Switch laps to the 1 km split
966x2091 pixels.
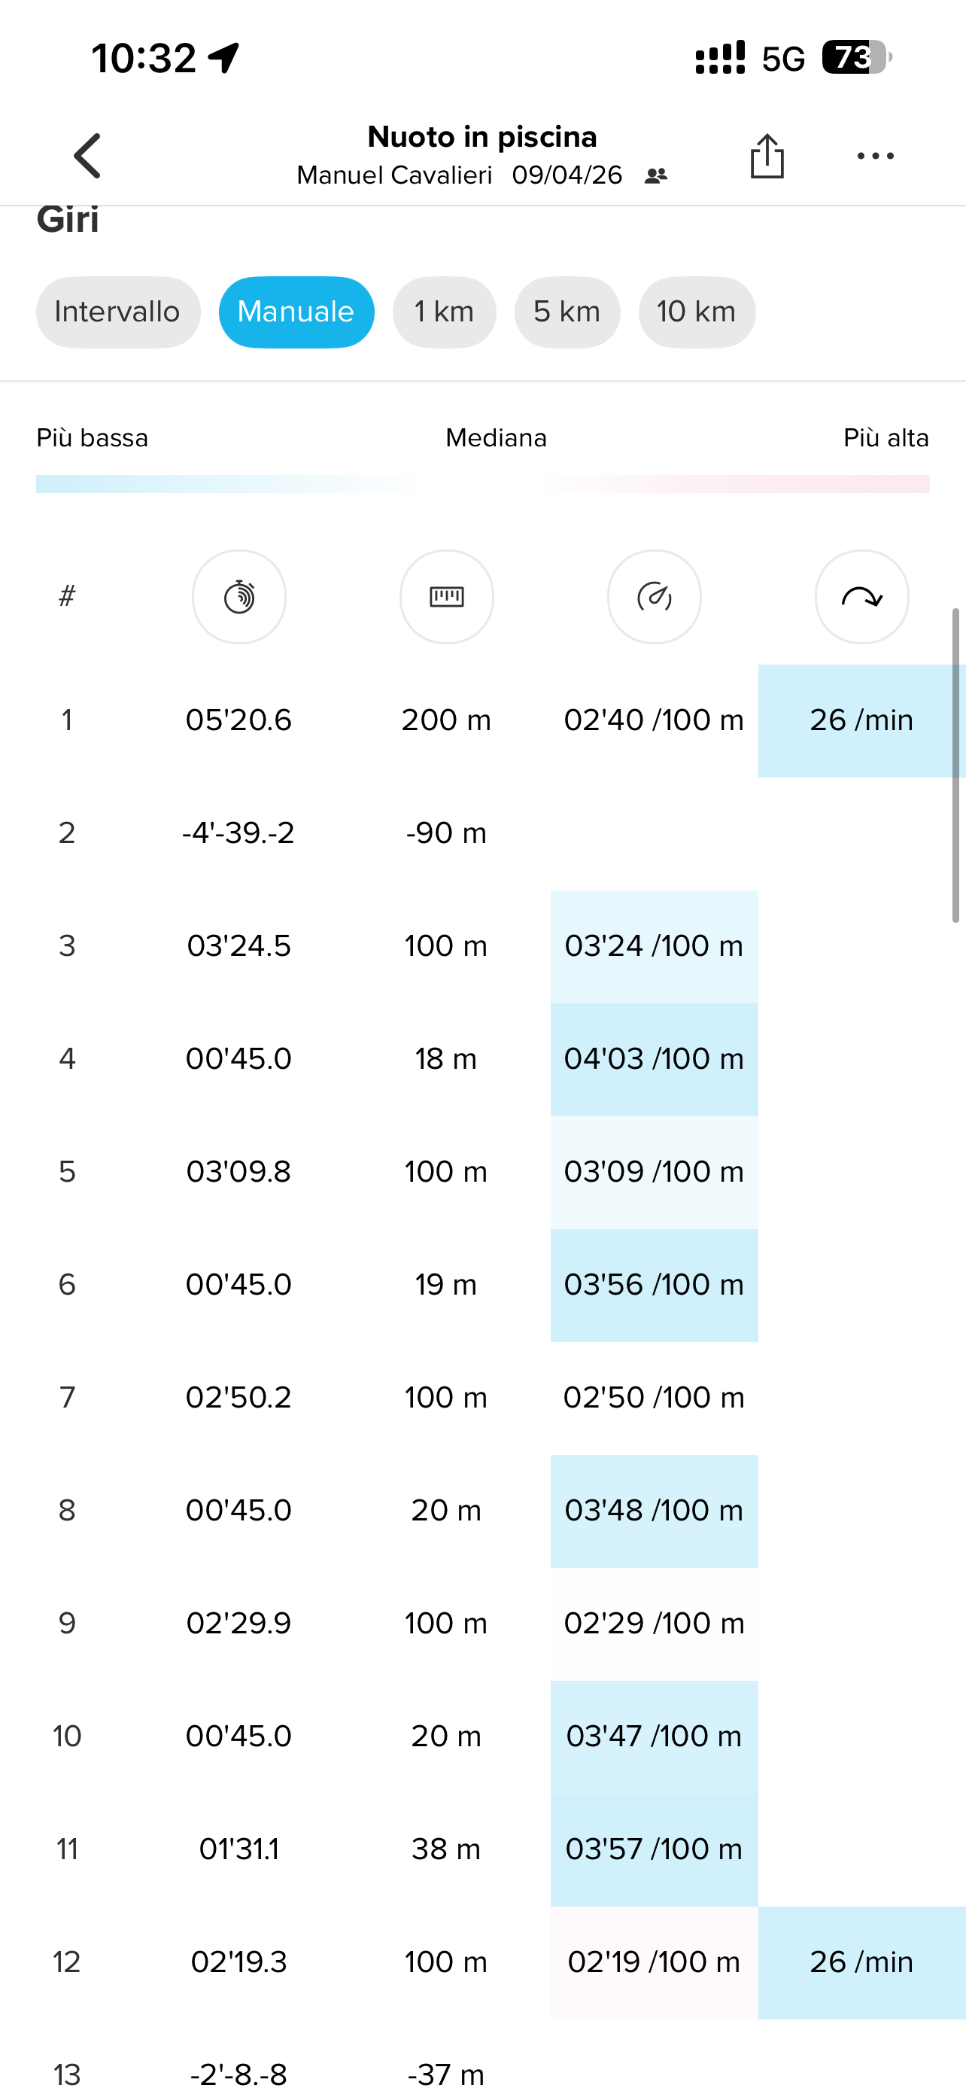click(x=444, y=312)
